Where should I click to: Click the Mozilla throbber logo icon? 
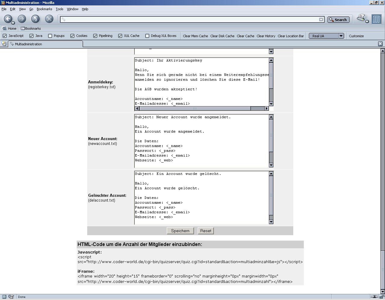376,19
